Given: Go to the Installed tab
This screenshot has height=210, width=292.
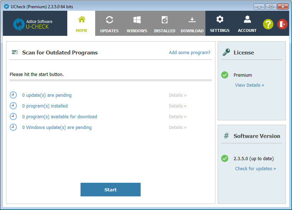Looking at the screenshot, I should tap(165, 23).
